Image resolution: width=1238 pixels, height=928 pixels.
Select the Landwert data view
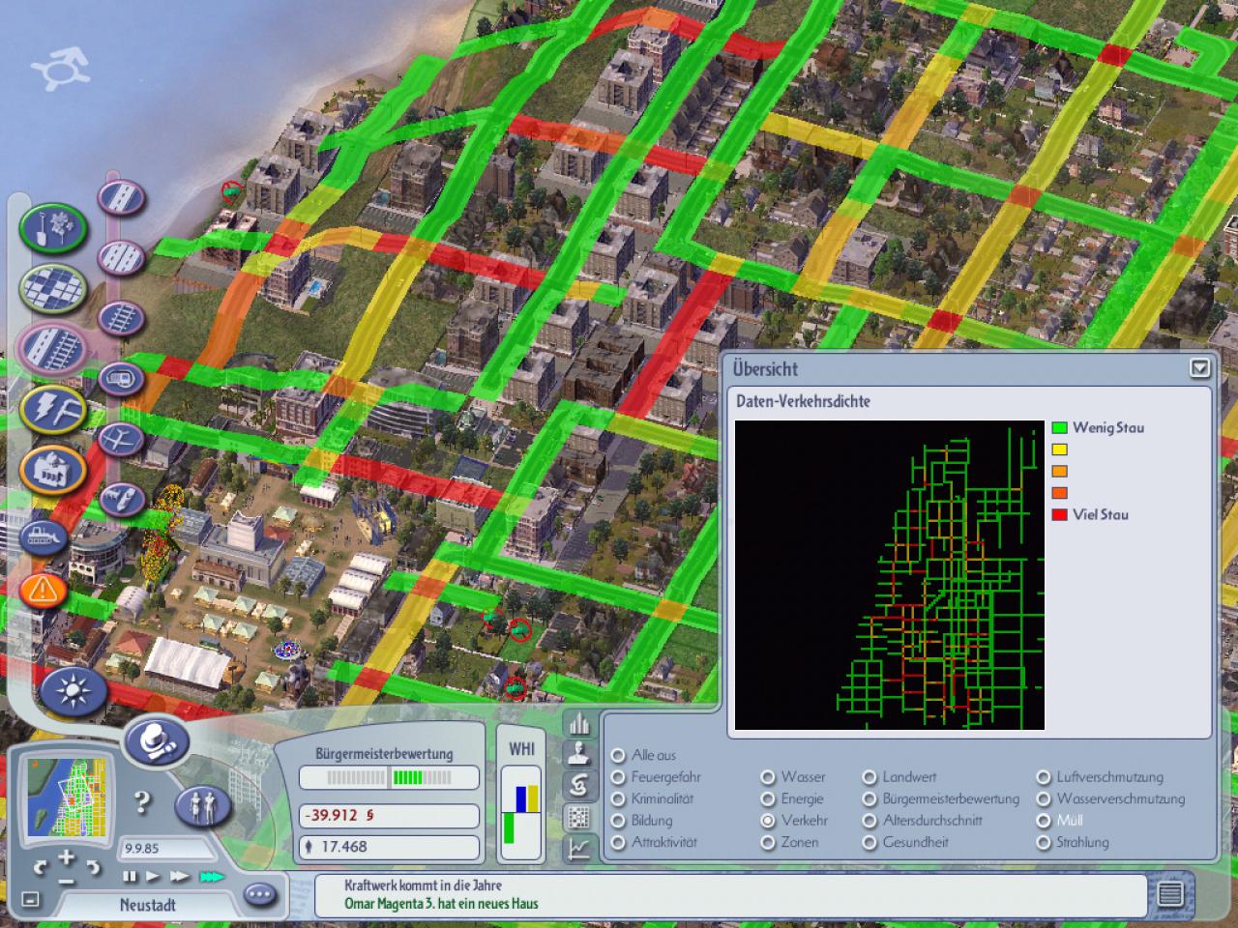pyautogui.click(x=870, y=777)
